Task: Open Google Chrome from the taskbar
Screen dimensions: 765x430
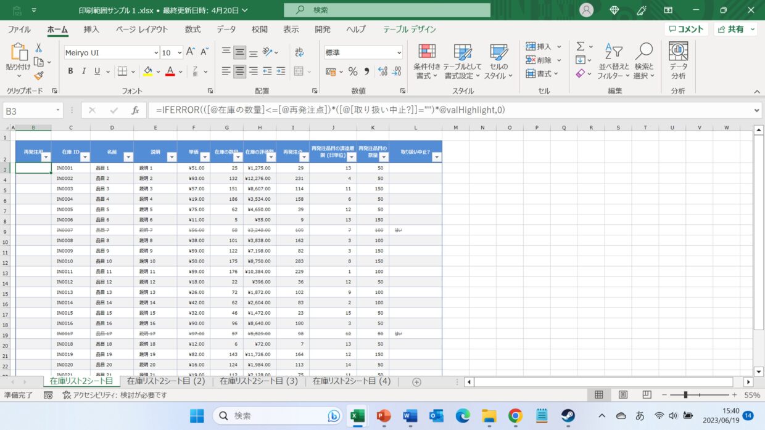Action: [x=516, y=416]
